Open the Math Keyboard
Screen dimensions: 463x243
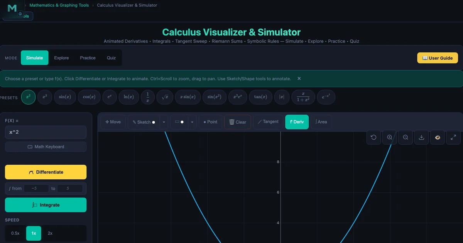[46, 147]
